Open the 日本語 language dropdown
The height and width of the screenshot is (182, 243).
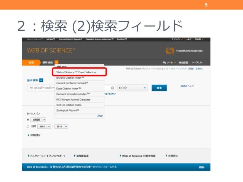point(199,39)
